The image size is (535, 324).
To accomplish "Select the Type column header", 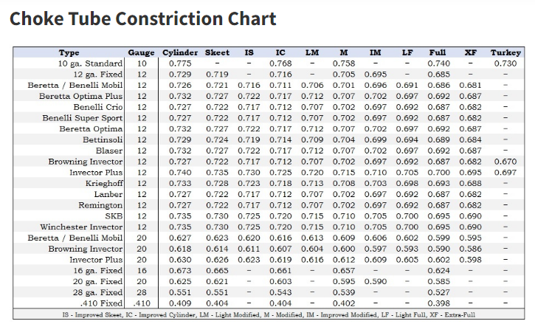I will [69, 53].
